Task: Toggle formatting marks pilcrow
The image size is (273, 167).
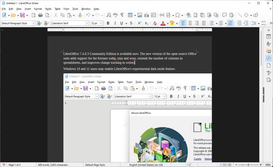Action: (122, 15)
